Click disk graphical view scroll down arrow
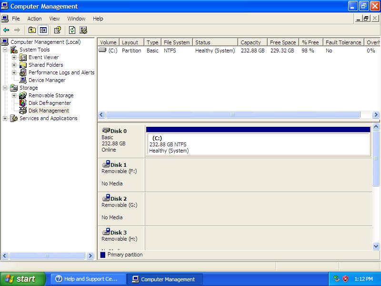This screenshot has width=381, height=286. tap(376, 246)
